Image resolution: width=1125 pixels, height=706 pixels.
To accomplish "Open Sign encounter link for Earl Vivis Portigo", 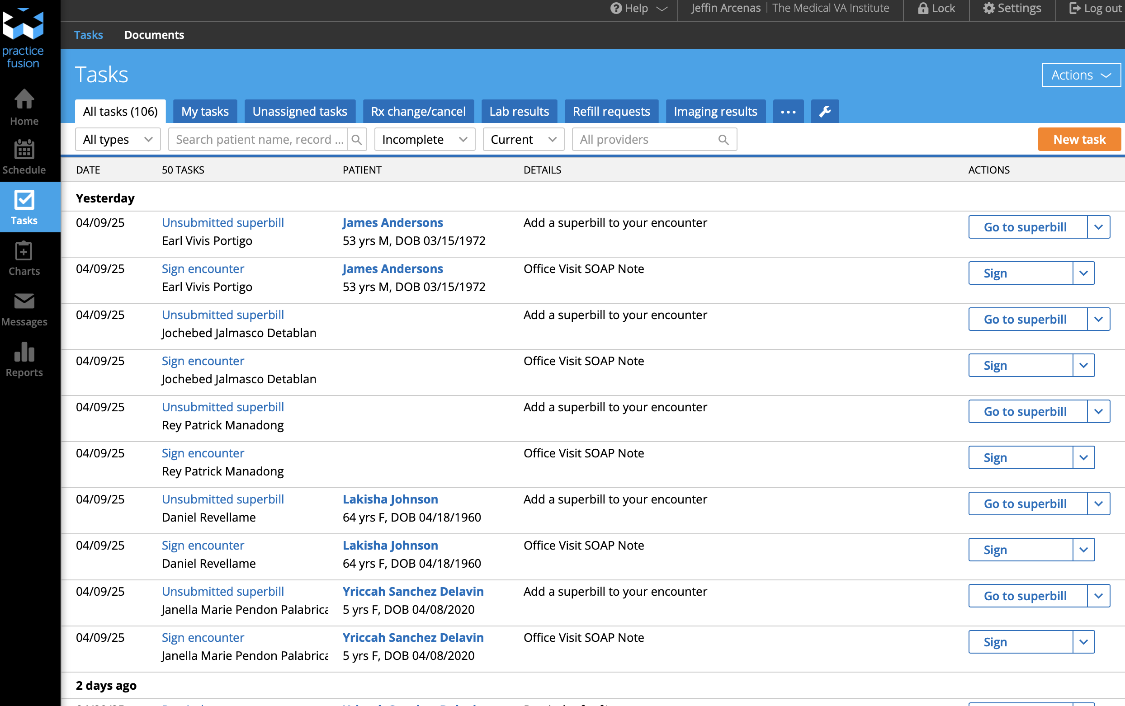I will pyautogui.click(x=203, y=269).
